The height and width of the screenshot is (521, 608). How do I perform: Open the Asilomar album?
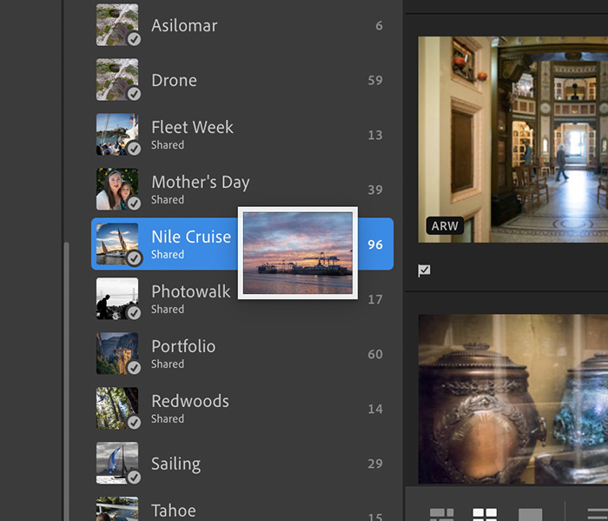click(242, 25)
